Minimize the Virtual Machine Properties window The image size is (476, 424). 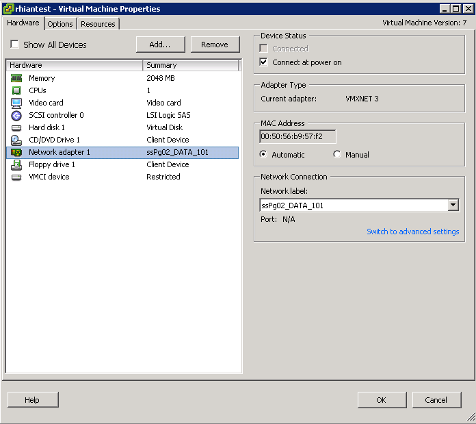(x=445, y=8)
